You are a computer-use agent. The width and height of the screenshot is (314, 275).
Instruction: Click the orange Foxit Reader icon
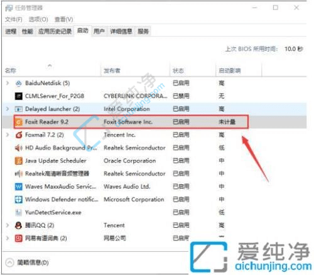click(x=18, y=122)
